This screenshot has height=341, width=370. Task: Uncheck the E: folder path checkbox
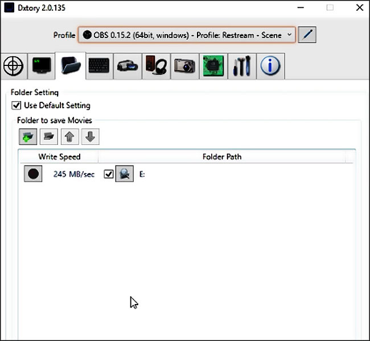(x=109, y=174)
